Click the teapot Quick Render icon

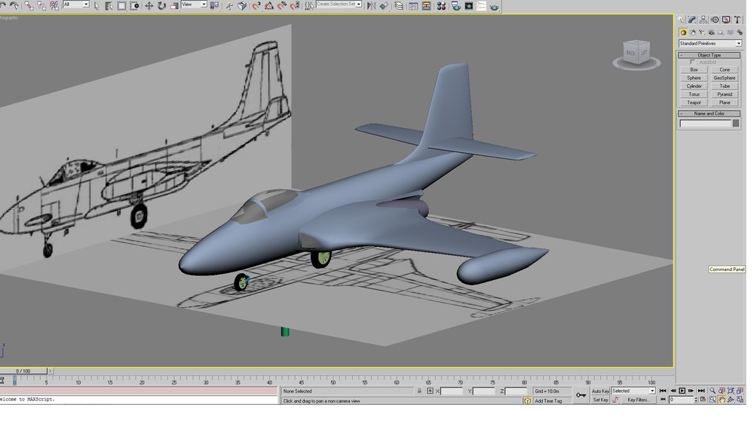(494, 6)
